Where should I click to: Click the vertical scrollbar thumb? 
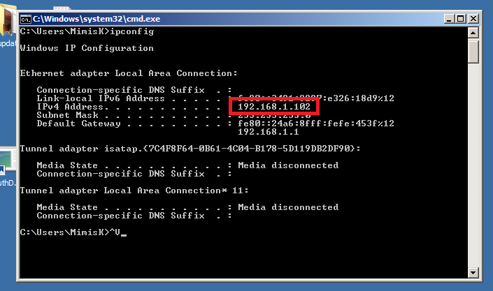pos(473,52)
